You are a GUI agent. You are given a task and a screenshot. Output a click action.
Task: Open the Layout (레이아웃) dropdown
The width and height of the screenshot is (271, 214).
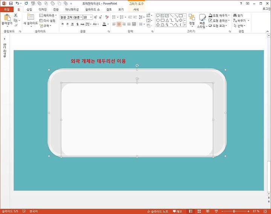(x=48, y=15)
